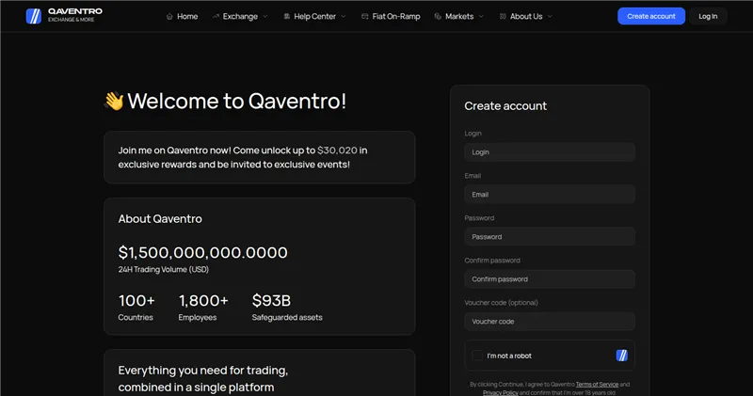
Task: Click the 1,800+ Employees statistic
Action: coord(203,308)
